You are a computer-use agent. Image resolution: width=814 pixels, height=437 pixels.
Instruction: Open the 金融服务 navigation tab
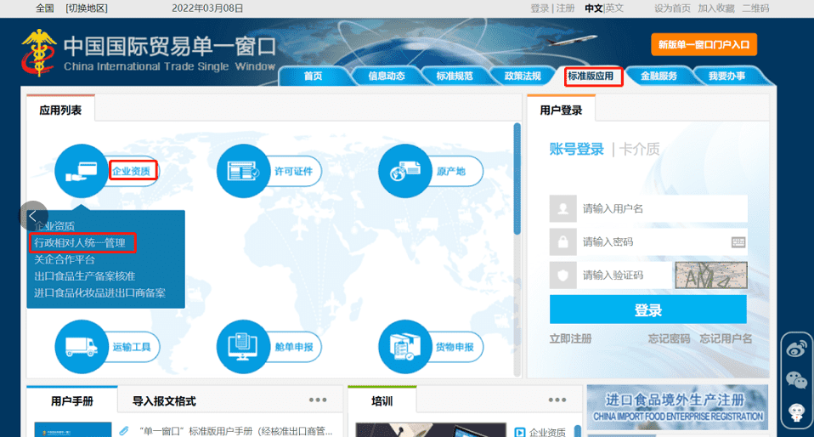659,76
